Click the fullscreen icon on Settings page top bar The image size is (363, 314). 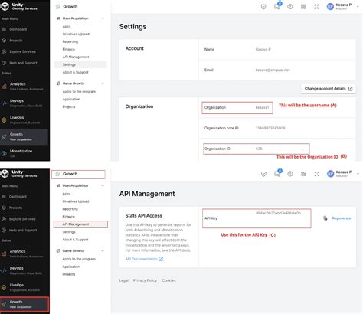[316, 7]
